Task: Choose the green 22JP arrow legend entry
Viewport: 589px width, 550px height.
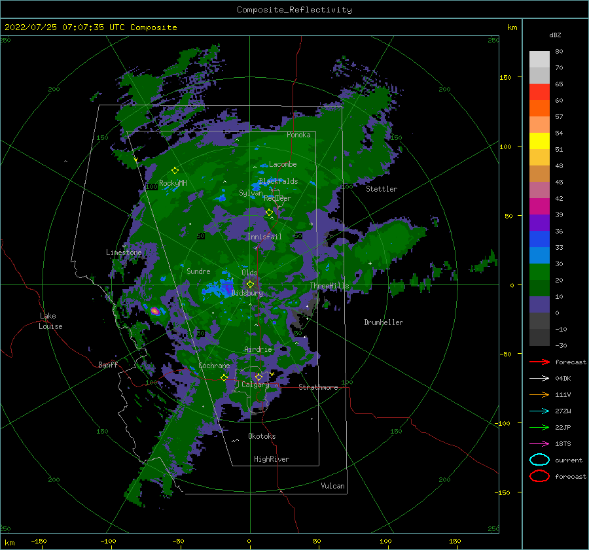Action: coord(539,427)
